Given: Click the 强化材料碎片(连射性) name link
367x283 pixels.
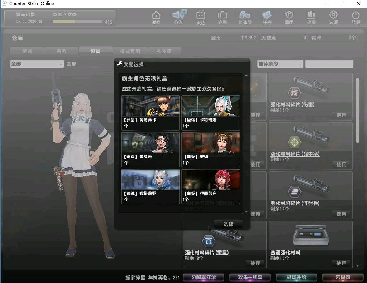Looking at the screenshot, I should pyautogui.click(x=295, y=204).
